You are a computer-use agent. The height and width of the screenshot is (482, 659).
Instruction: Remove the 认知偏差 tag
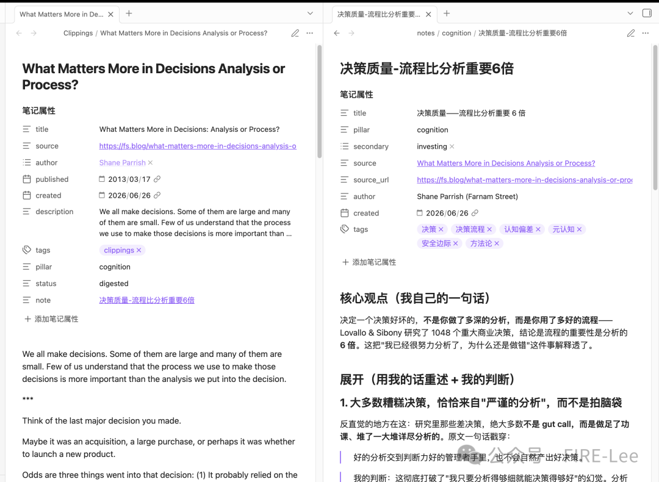pos(538,229)
